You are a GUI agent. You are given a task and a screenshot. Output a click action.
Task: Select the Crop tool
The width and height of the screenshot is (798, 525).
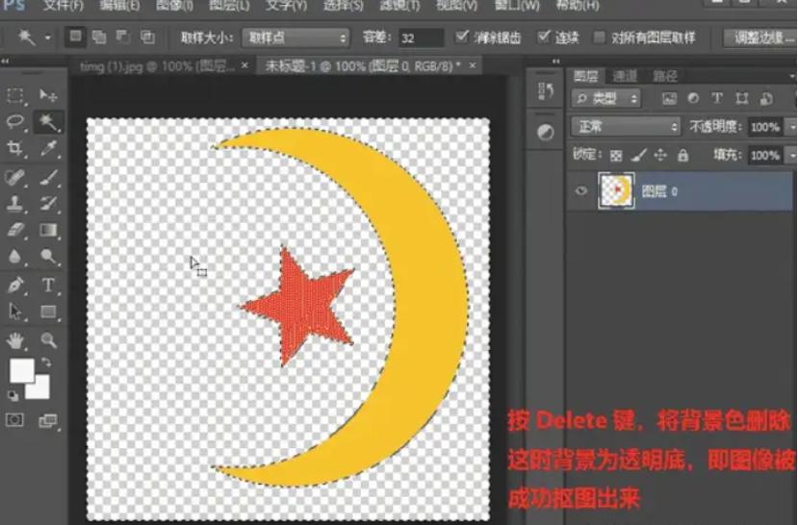tap(15, 148)
